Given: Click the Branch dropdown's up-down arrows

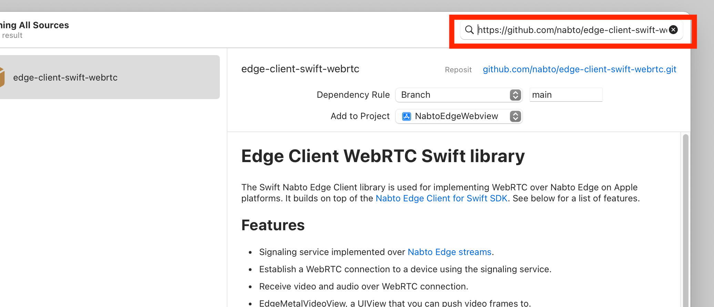Looking at the screenshot, I should [x=515, y=95].
